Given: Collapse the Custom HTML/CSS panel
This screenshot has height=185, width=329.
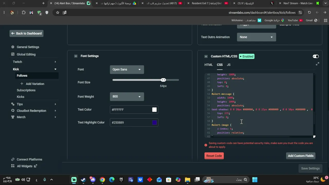Looking at the screenshot, I should [206, 57].
